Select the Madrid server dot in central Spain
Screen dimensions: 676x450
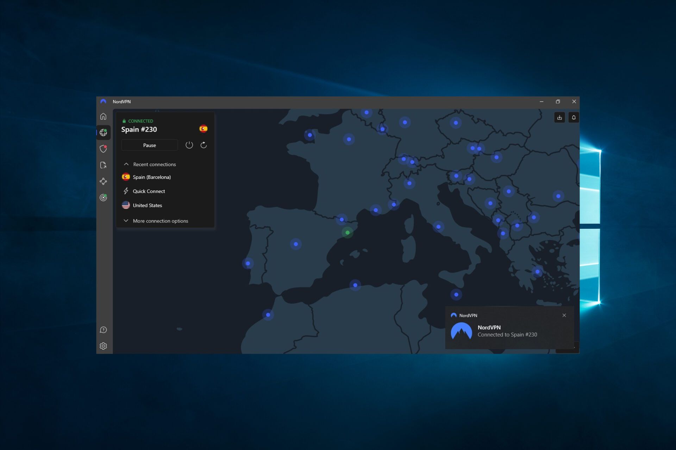tap(296, 244)
